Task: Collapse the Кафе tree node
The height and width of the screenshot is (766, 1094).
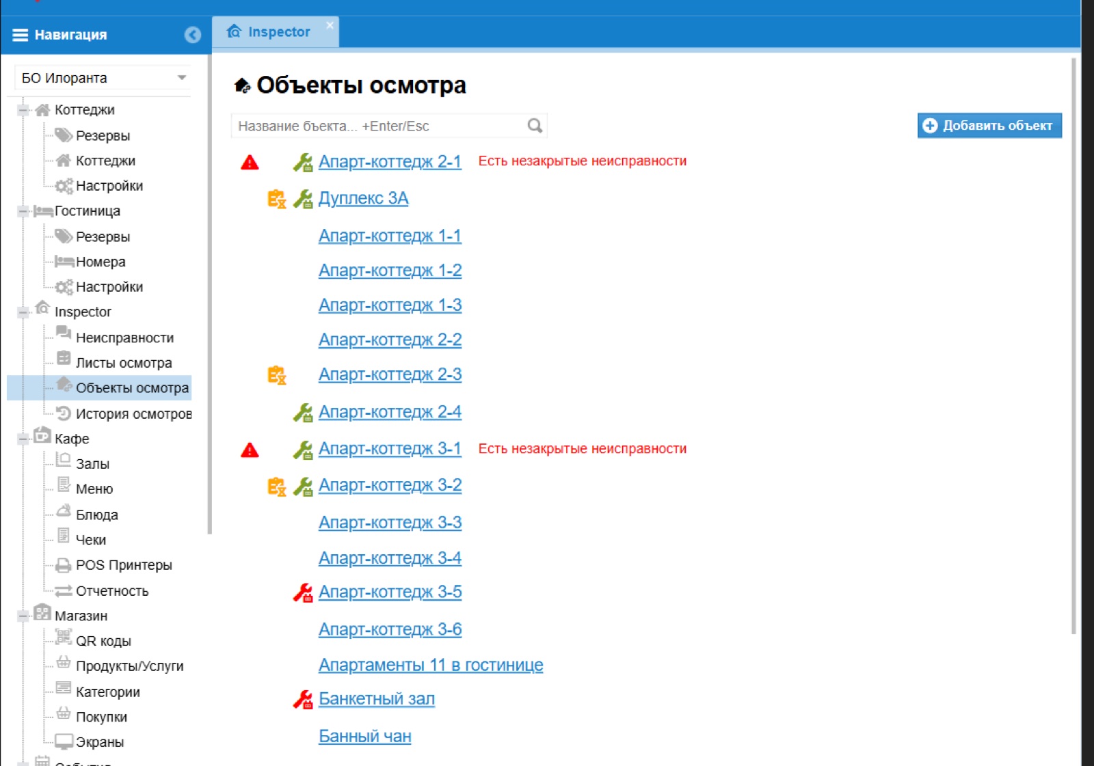Action: [23, 439]
